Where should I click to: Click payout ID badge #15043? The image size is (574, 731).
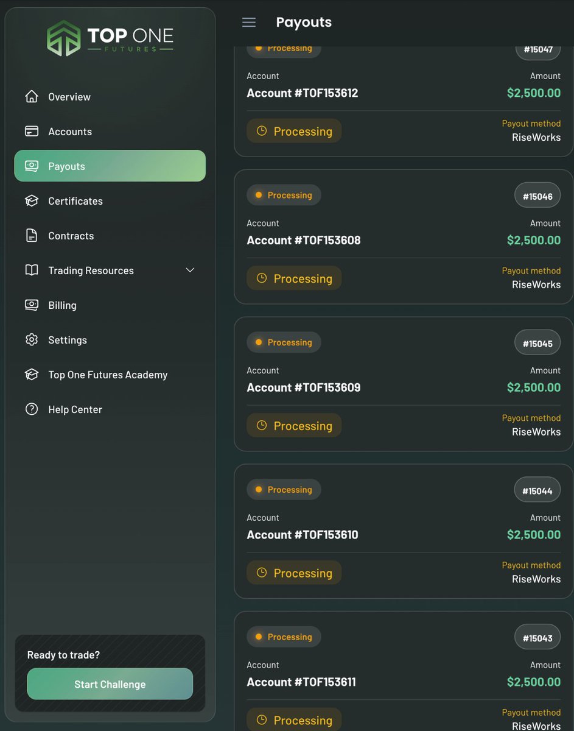pos(537,638)
